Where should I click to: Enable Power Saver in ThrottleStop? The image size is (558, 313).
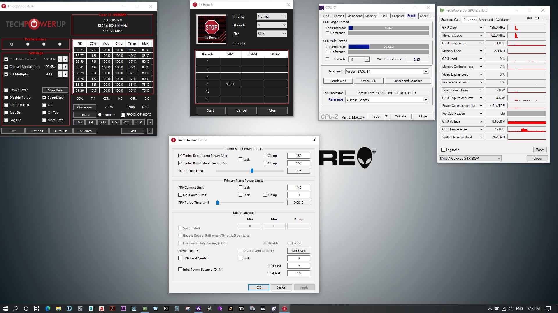pyautogui.click(x=6, y=90)
